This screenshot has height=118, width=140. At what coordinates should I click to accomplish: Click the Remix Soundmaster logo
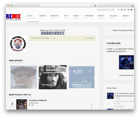pos(13,17)
